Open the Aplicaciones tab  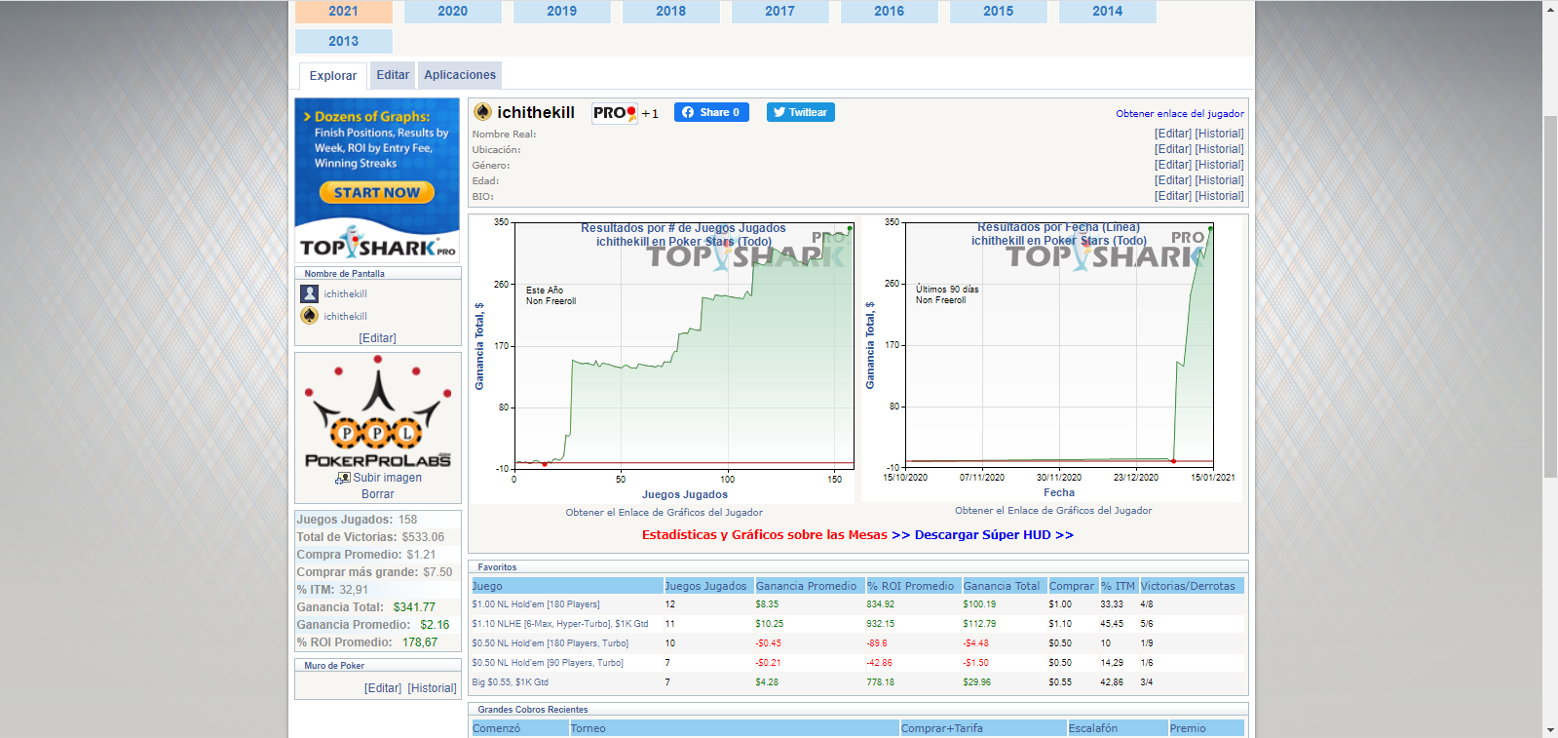point(460,75)
